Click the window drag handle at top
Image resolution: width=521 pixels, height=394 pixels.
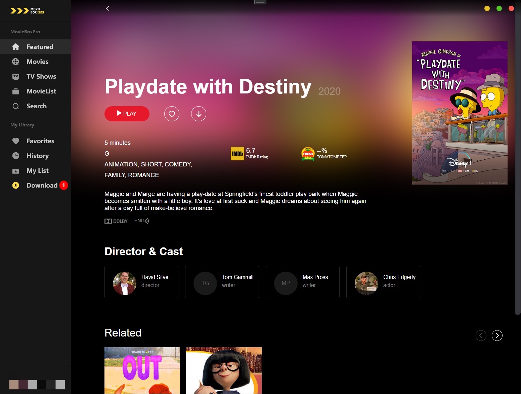(x=260, y=2)
